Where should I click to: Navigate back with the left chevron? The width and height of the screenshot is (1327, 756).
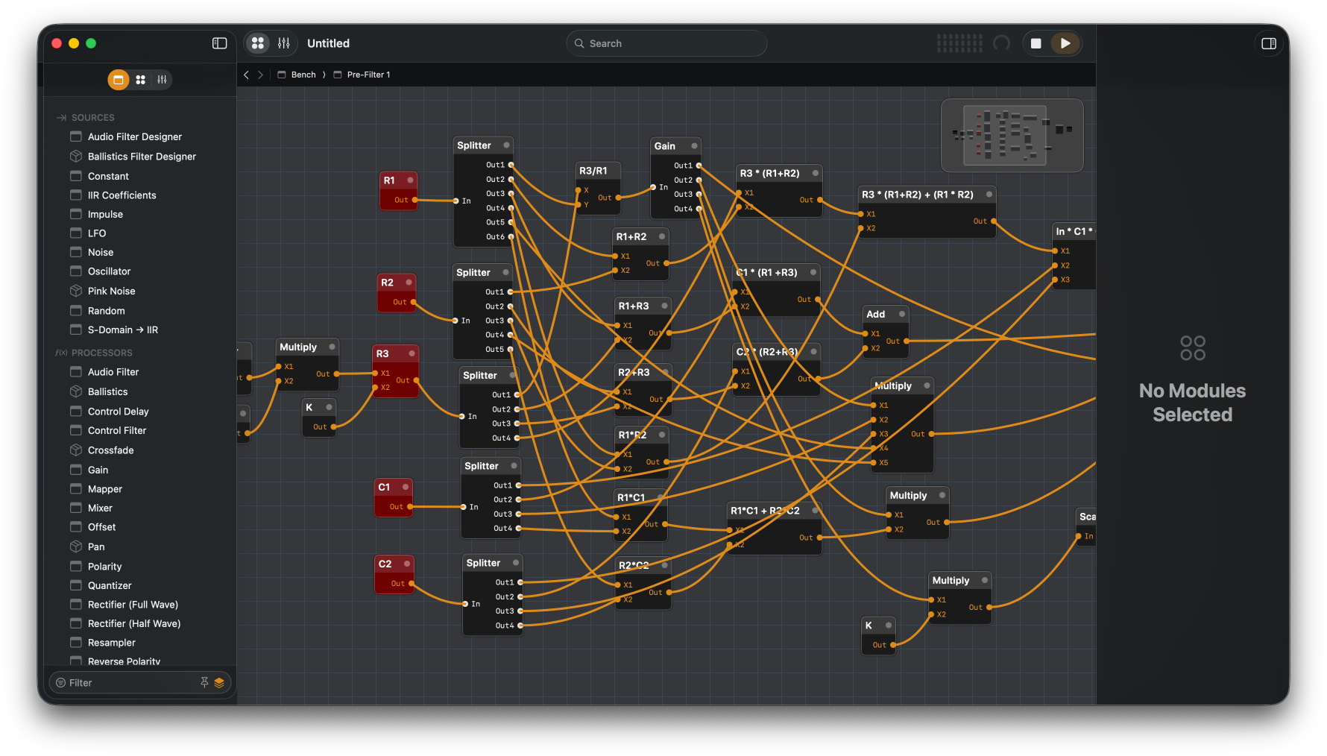pos(247,75)
